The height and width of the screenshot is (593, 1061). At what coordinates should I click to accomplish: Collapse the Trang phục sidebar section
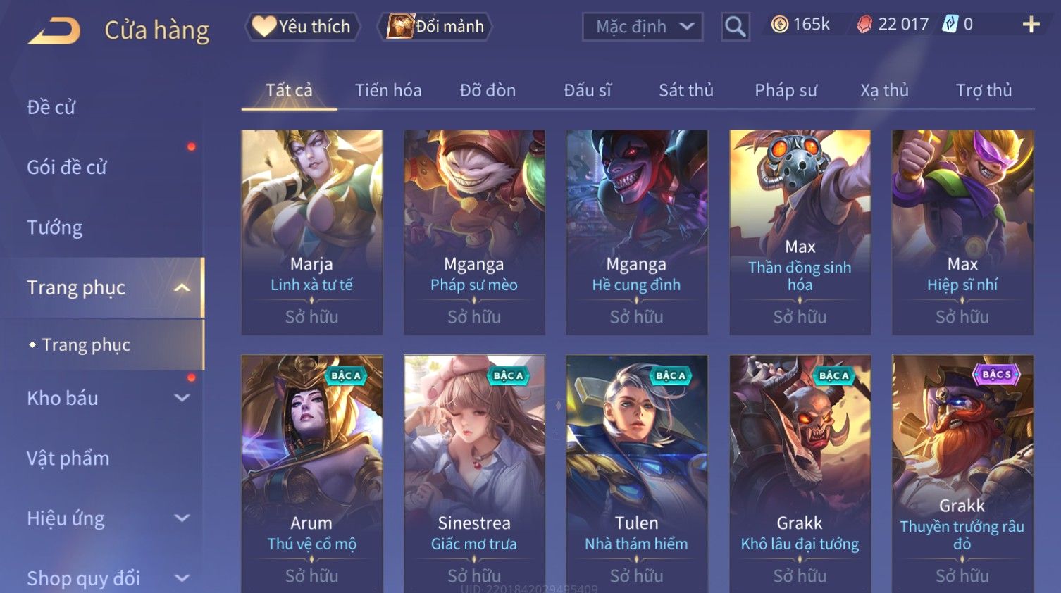(182, 287)
